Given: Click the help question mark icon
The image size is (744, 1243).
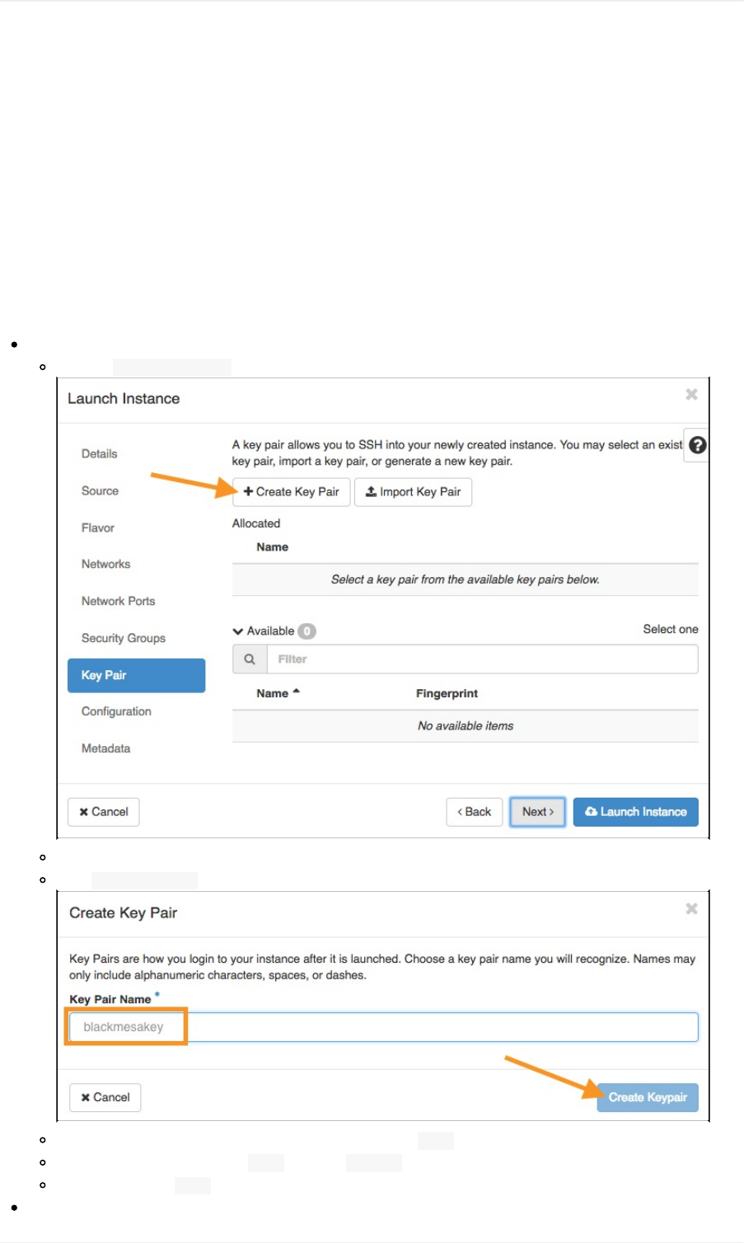Looking at the screenshot, I should pos(697,446).
